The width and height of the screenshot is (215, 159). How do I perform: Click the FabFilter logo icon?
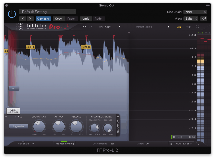[x=20, y=26]
